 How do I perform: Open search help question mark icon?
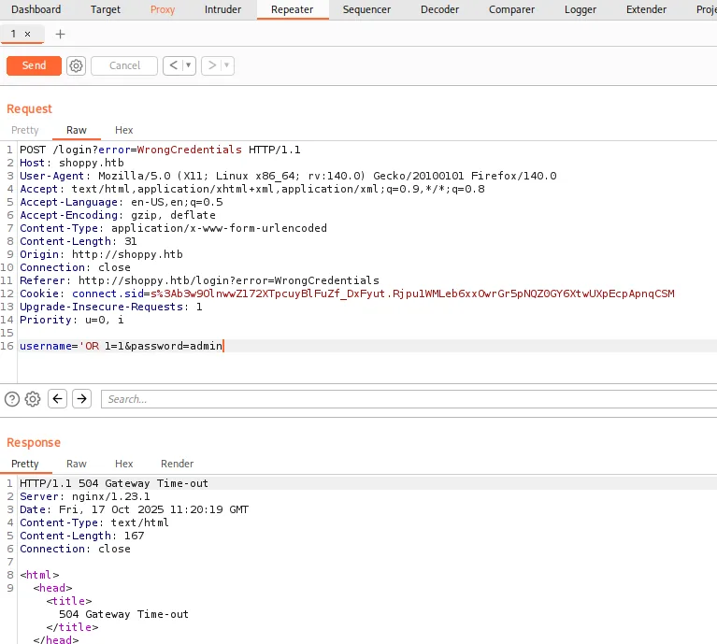tap(12, 399)
